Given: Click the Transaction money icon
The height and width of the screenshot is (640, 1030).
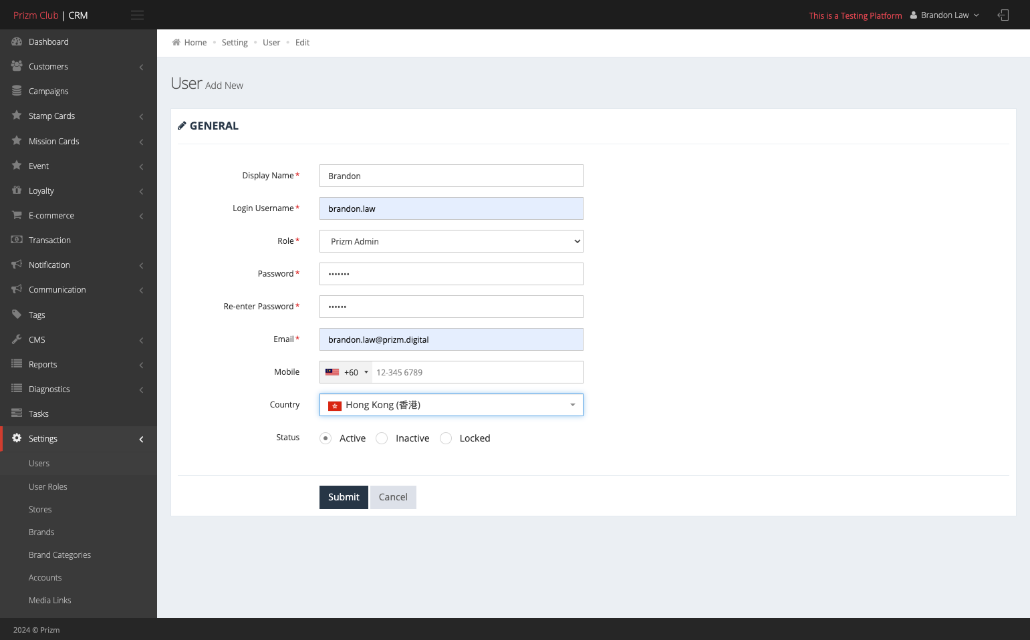Looking at the screenshot, I should [x=17, y=240].
